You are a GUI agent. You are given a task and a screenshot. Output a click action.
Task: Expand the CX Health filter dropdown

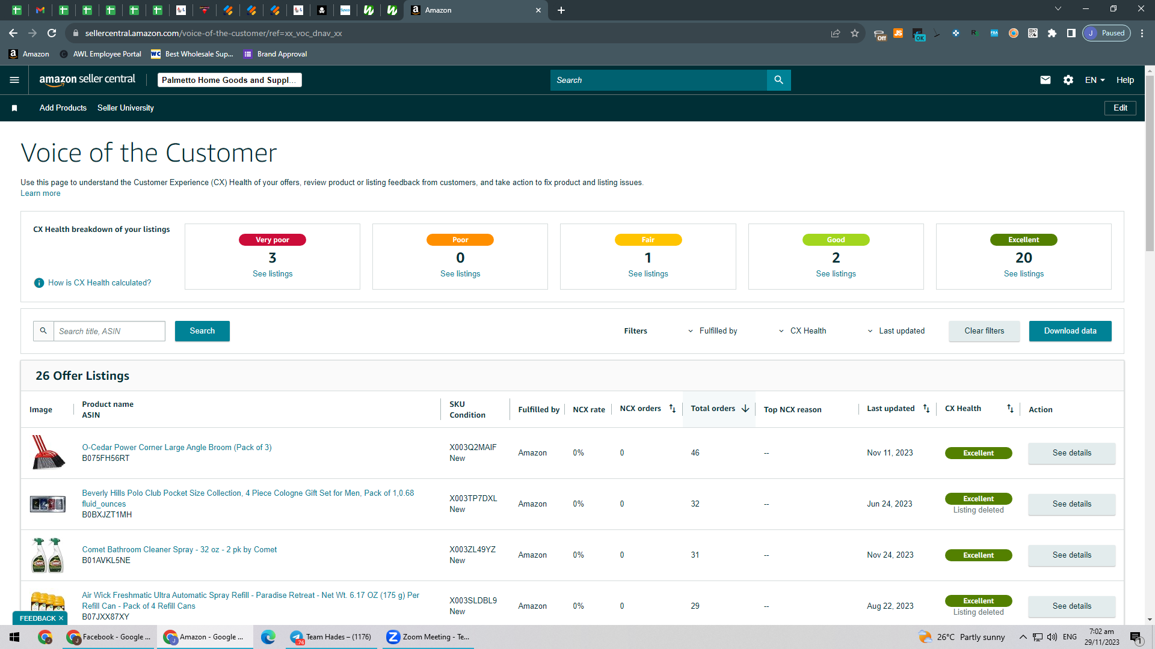[x=802, y=331]
